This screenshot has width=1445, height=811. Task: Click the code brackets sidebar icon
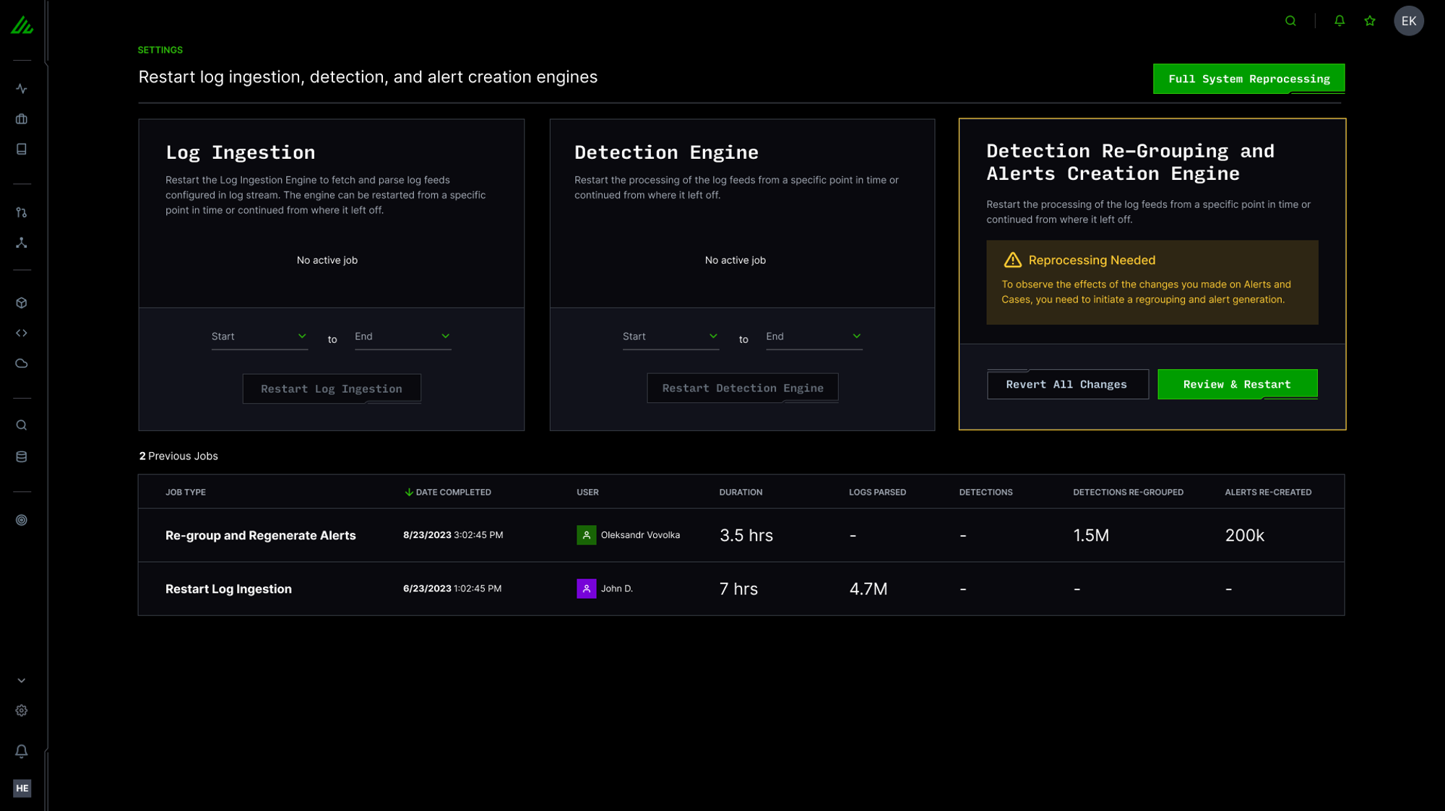tap(22, 333)
